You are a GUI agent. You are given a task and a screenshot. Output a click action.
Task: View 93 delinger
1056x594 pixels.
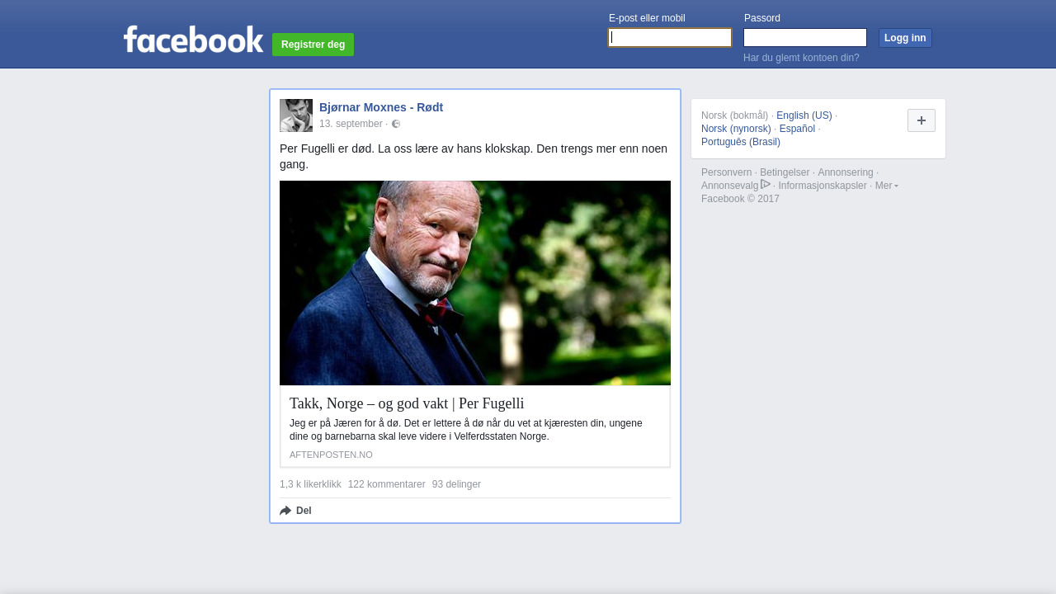pyautogui.click(x=456, y=484)
